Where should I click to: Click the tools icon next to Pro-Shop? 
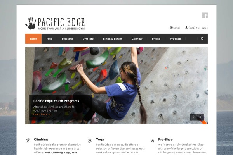pyautogui.click(x=152, y=140)
